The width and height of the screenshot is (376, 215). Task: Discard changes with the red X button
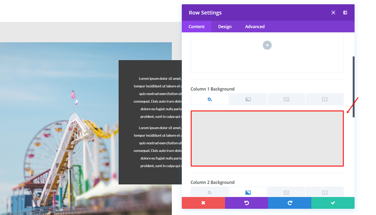coord(203,203)
